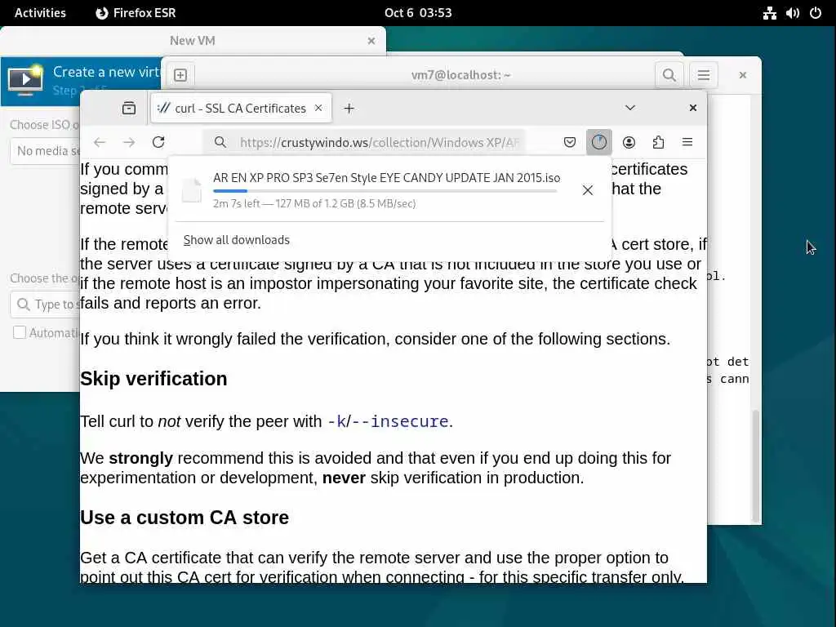Click the terminal title vm7@localhost: ~

coord(460,75)
